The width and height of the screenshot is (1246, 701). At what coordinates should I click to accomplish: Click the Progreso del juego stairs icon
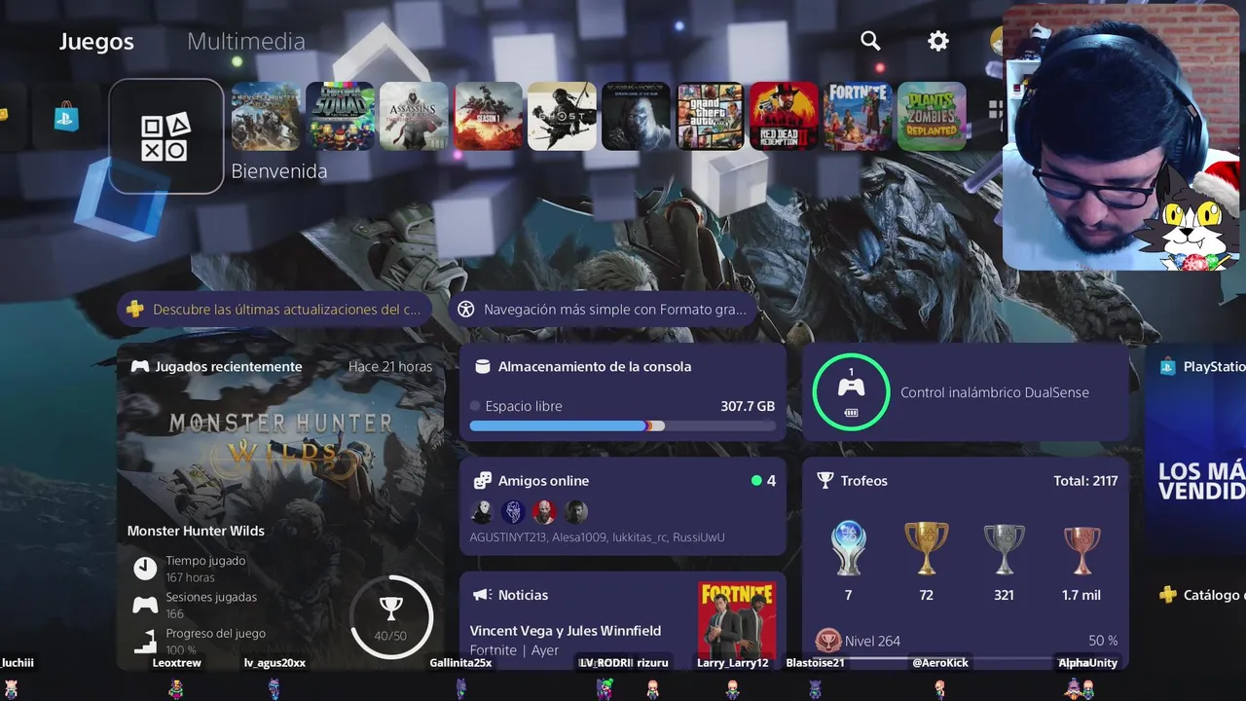pos(145,641)
